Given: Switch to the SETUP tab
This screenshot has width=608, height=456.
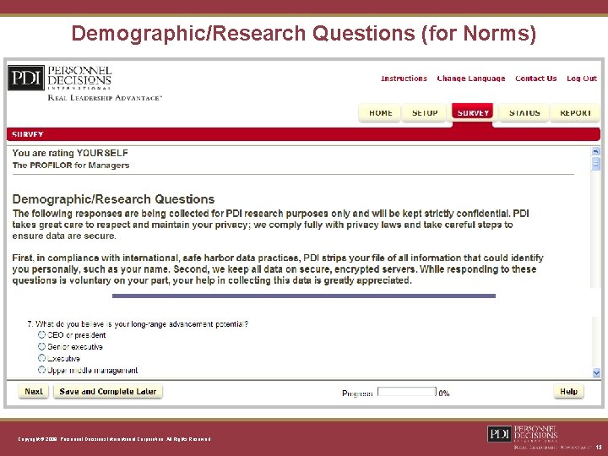Looking at the screenshot, I should tap(424, 113).
